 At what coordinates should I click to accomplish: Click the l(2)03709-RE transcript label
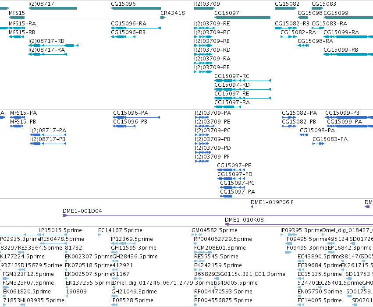pos(212,24)
